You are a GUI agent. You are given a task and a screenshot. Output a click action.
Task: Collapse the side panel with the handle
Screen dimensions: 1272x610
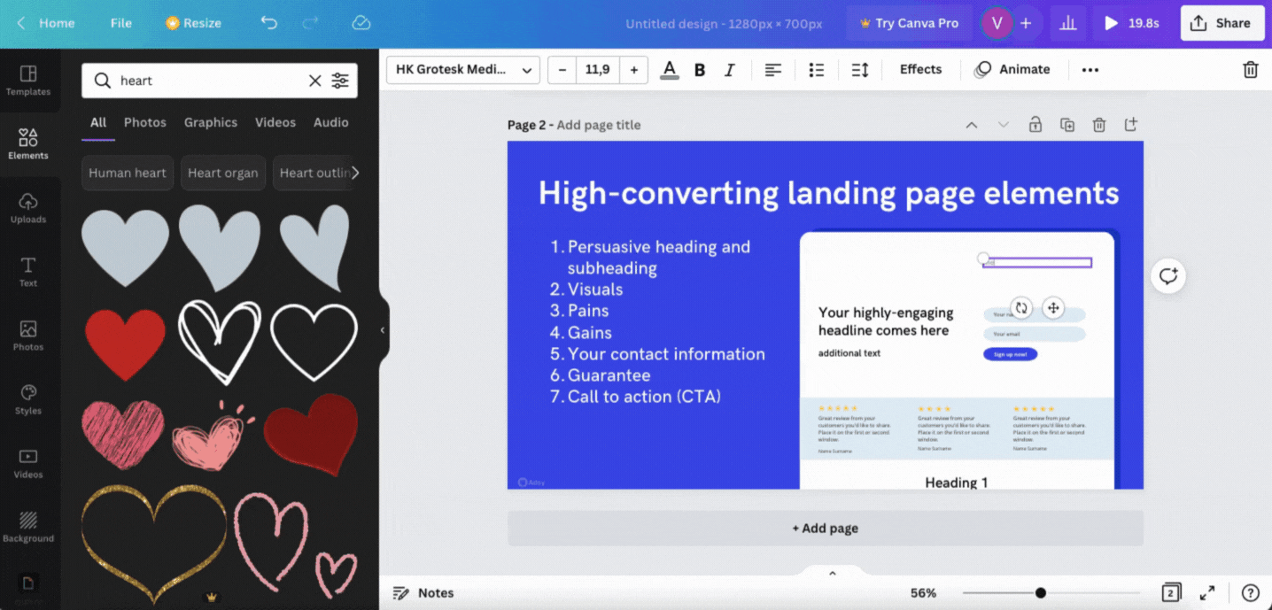[383, 329]
